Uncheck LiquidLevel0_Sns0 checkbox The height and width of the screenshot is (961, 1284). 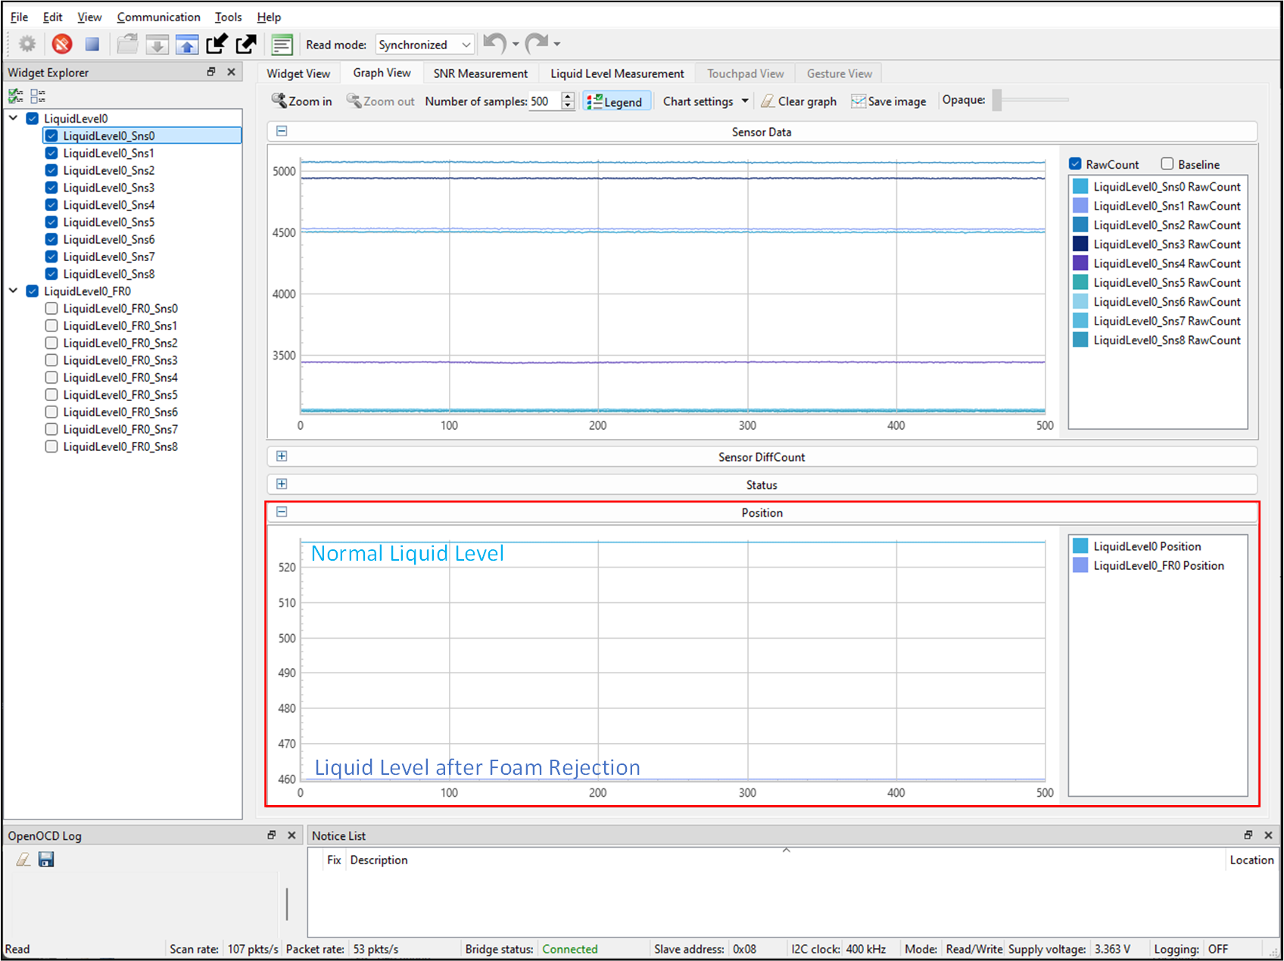pyautogui.click(x=51, y=136)
